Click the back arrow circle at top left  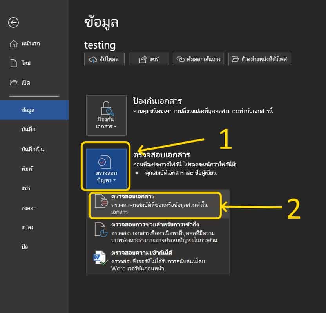[13, 23]
